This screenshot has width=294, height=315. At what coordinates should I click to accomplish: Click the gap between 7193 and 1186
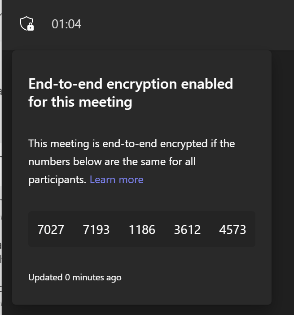click(119, 229)
